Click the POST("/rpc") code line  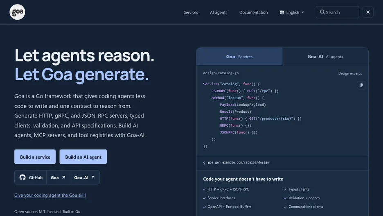(245, 91)
